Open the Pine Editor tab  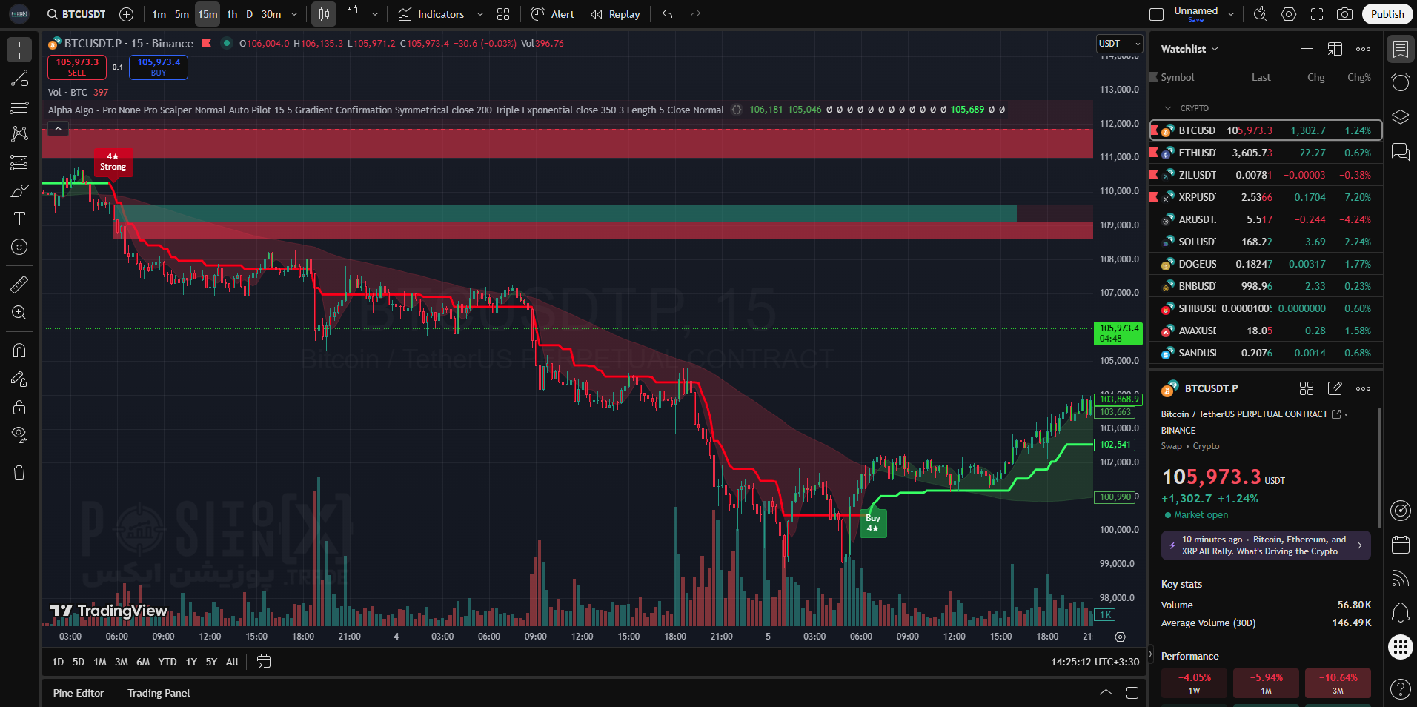[79, 693]
